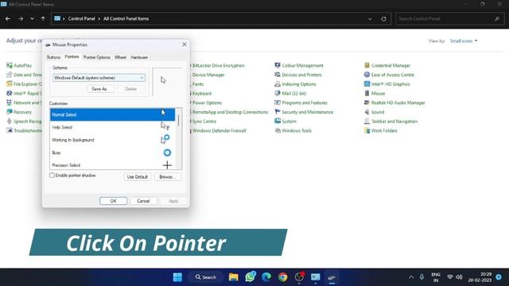Open the Power Options link
Screen dimensions: 509x286
click(207, 102)
